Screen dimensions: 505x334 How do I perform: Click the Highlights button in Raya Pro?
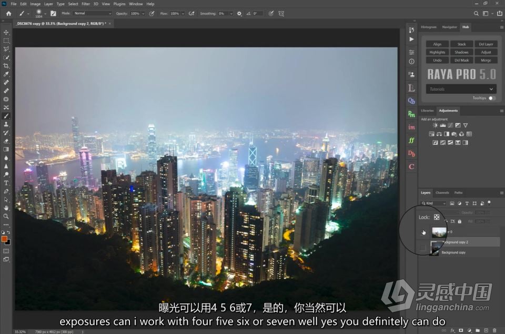pos(437,52)
